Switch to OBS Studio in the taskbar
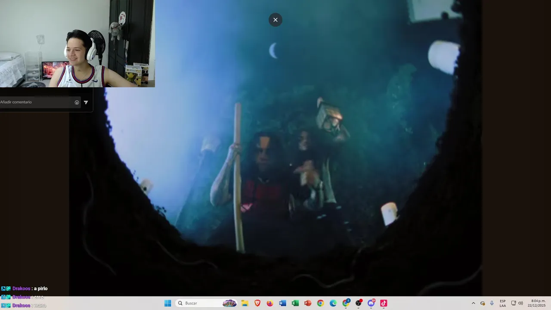The image size is (551, 310). (x=359, y=303)
